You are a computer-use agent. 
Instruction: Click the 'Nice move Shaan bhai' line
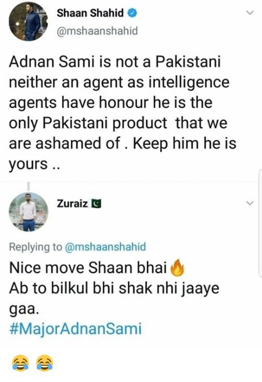click(x=88, y=268)
